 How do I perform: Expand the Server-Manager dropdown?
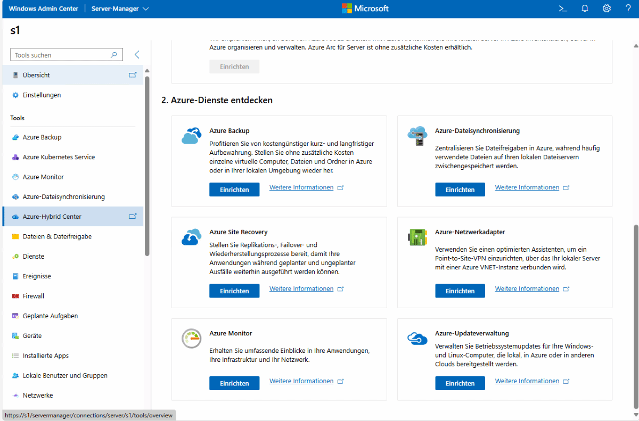click(146, 9)
